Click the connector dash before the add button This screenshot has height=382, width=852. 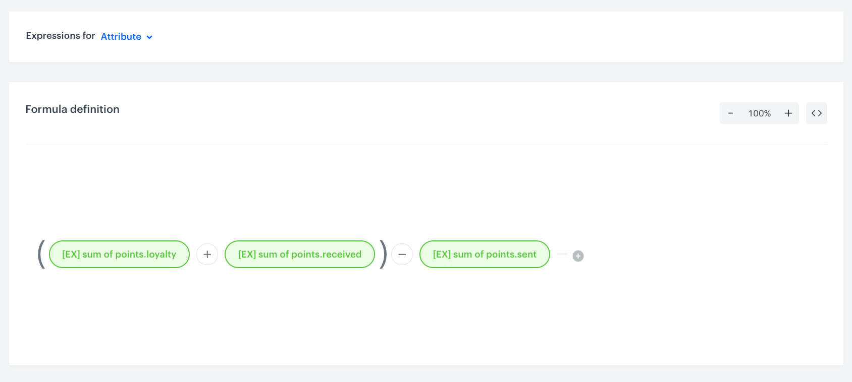coord(563,254)
